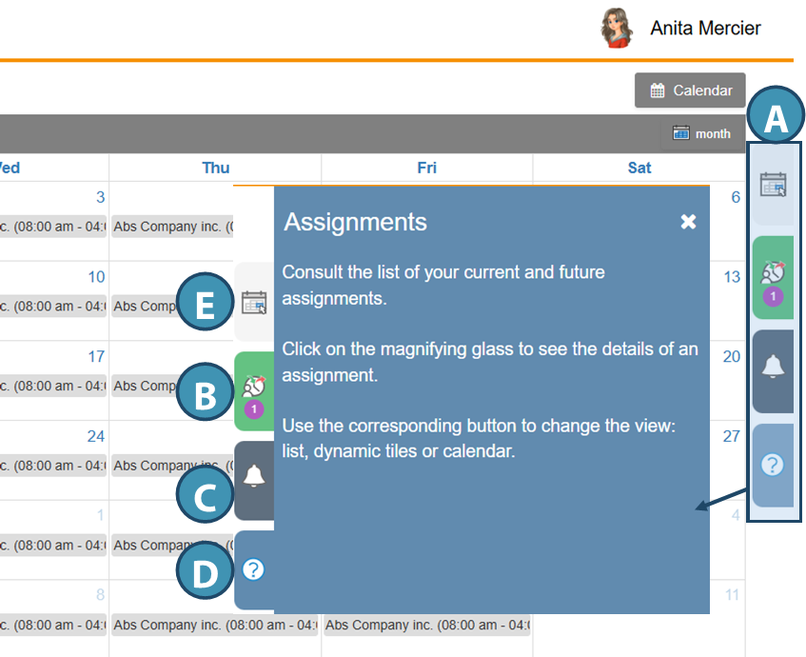The width and height of the screenshot is (806, 657).
Task: Click the green icon with badge in the right sidebar
Action: point(773,276)
